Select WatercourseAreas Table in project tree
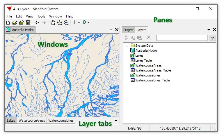The width and height of the screenshot is (222, 136). 153,70
